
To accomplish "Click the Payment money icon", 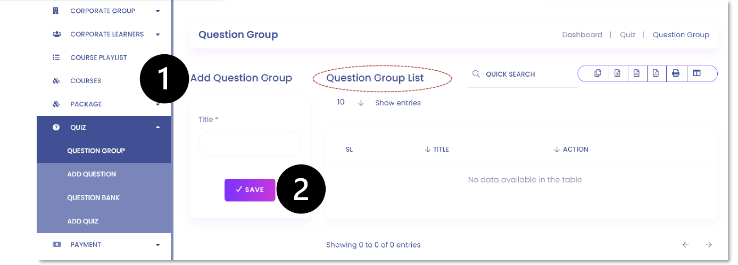I will coord(56,244).
